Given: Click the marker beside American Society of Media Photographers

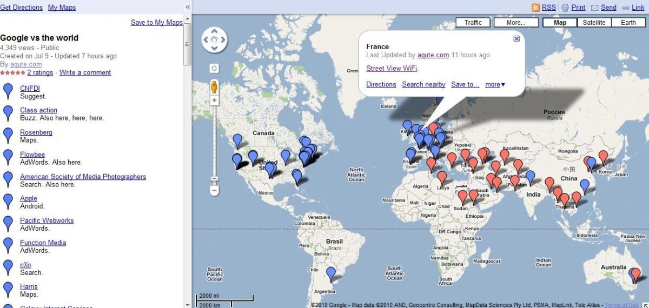Looking at the screenshot, I should pyautogui.click(x=8, y=179).
